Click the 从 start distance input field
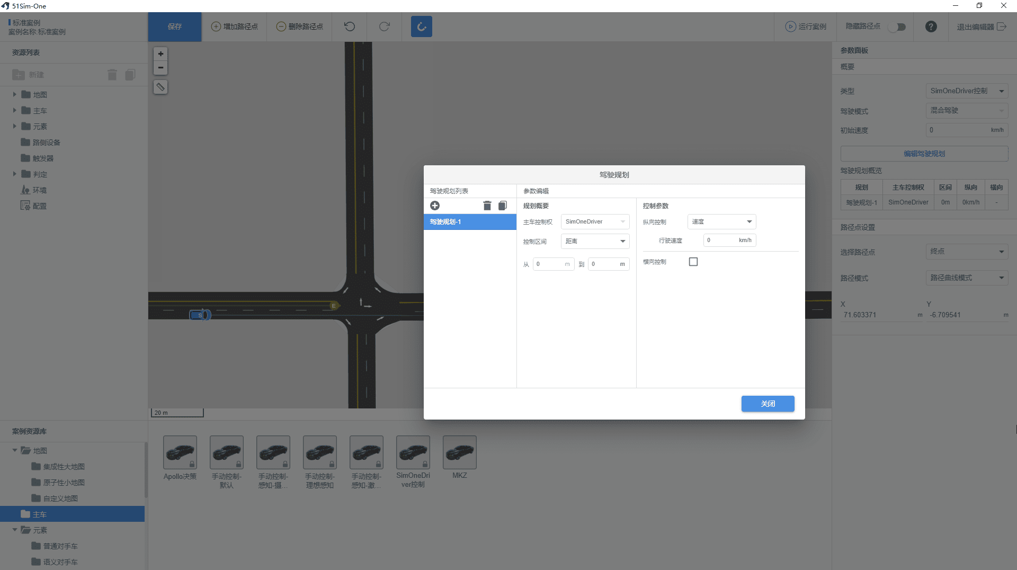The height and width of the screenshot is (570, 1017). pyautogui.click(x=554, y=264)
